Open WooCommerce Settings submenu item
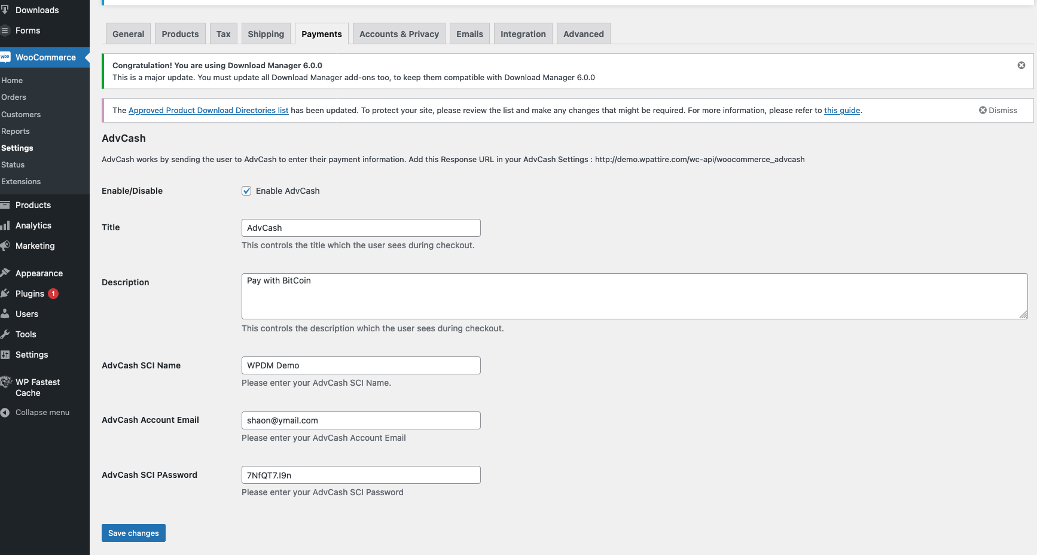The width and height of the screenshot is (1037, 555). point(17,148)
